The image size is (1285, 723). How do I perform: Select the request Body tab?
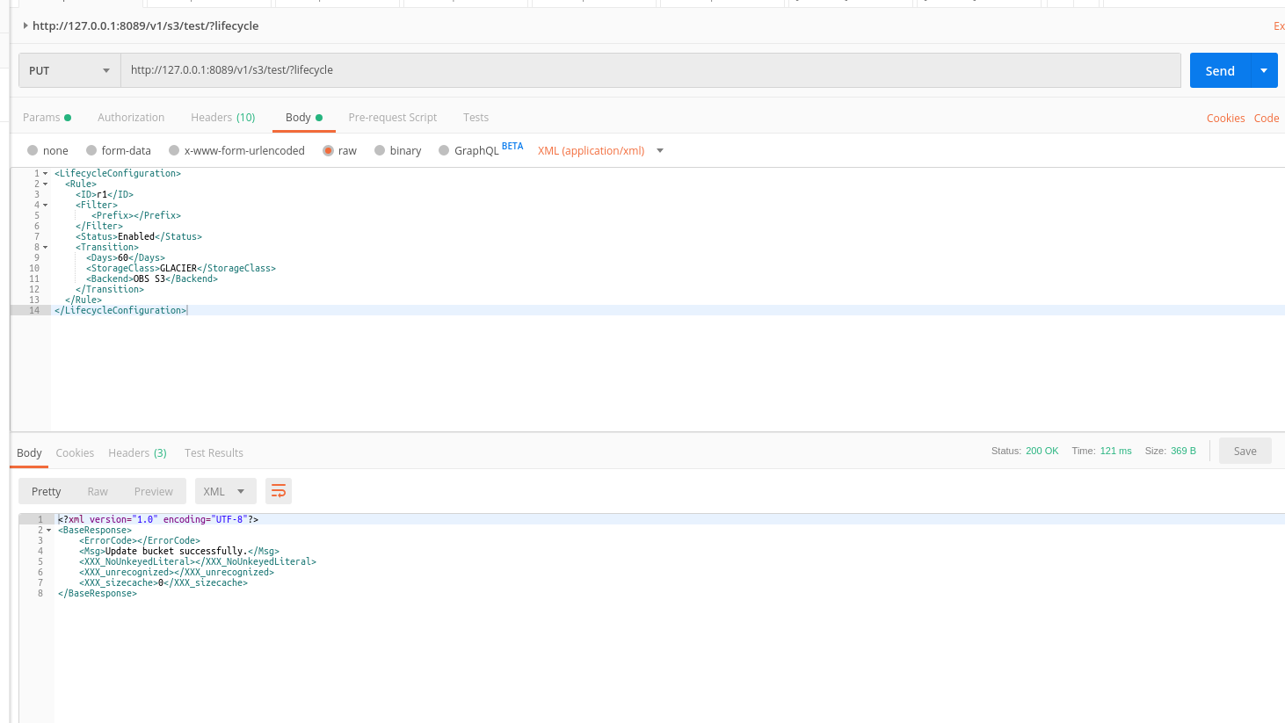(304, 117)
